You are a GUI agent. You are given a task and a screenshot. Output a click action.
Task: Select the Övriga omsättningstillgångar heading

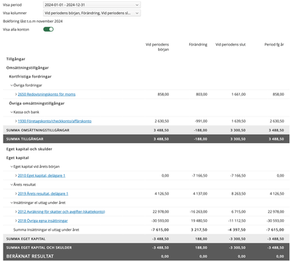click(x=37, y=103)
